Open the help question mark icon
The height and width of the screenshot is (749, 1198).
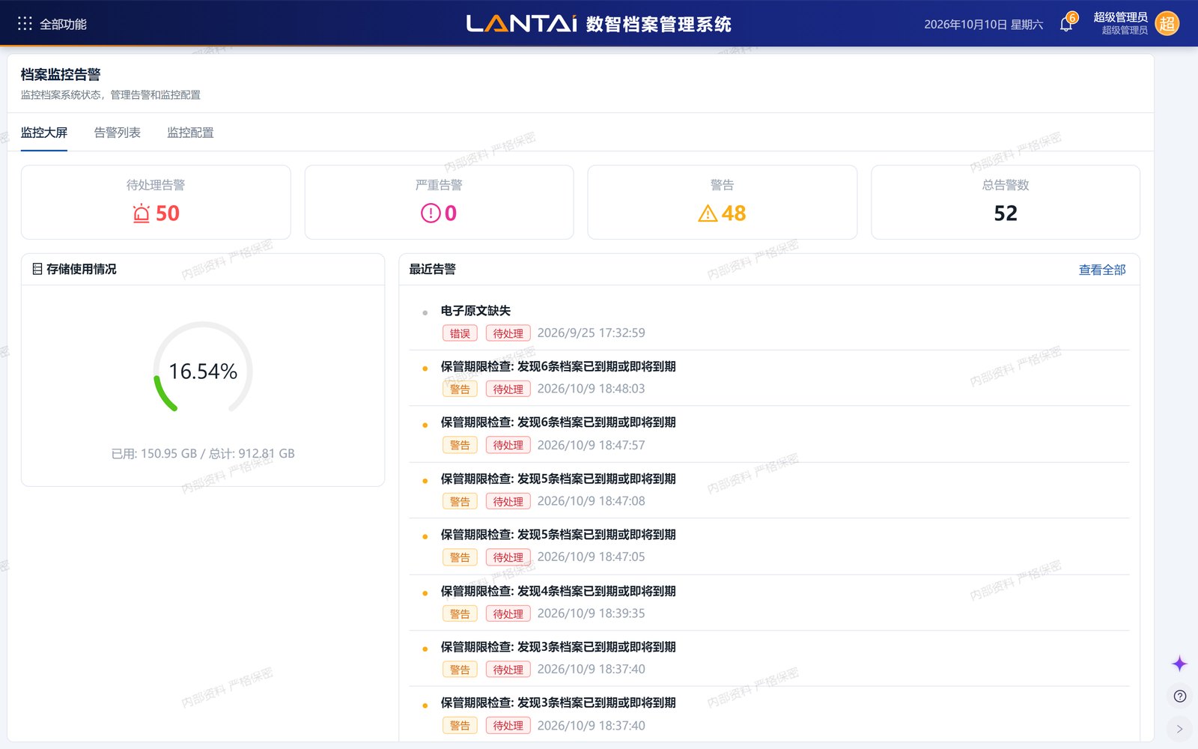click(x=1179, y=697)
